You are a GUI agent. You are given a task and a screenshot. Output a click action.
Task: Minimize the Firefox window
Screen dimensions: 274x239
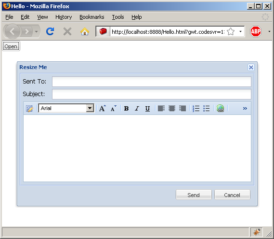[250, 6]
